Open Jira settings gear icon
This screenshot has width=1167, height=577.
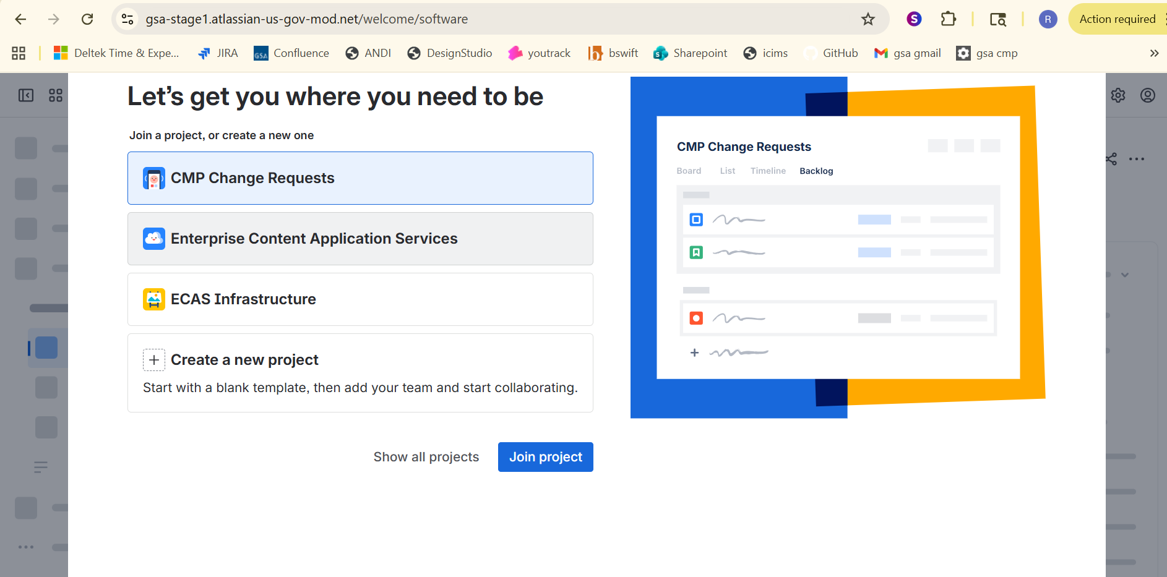(x=1118, y=95)
